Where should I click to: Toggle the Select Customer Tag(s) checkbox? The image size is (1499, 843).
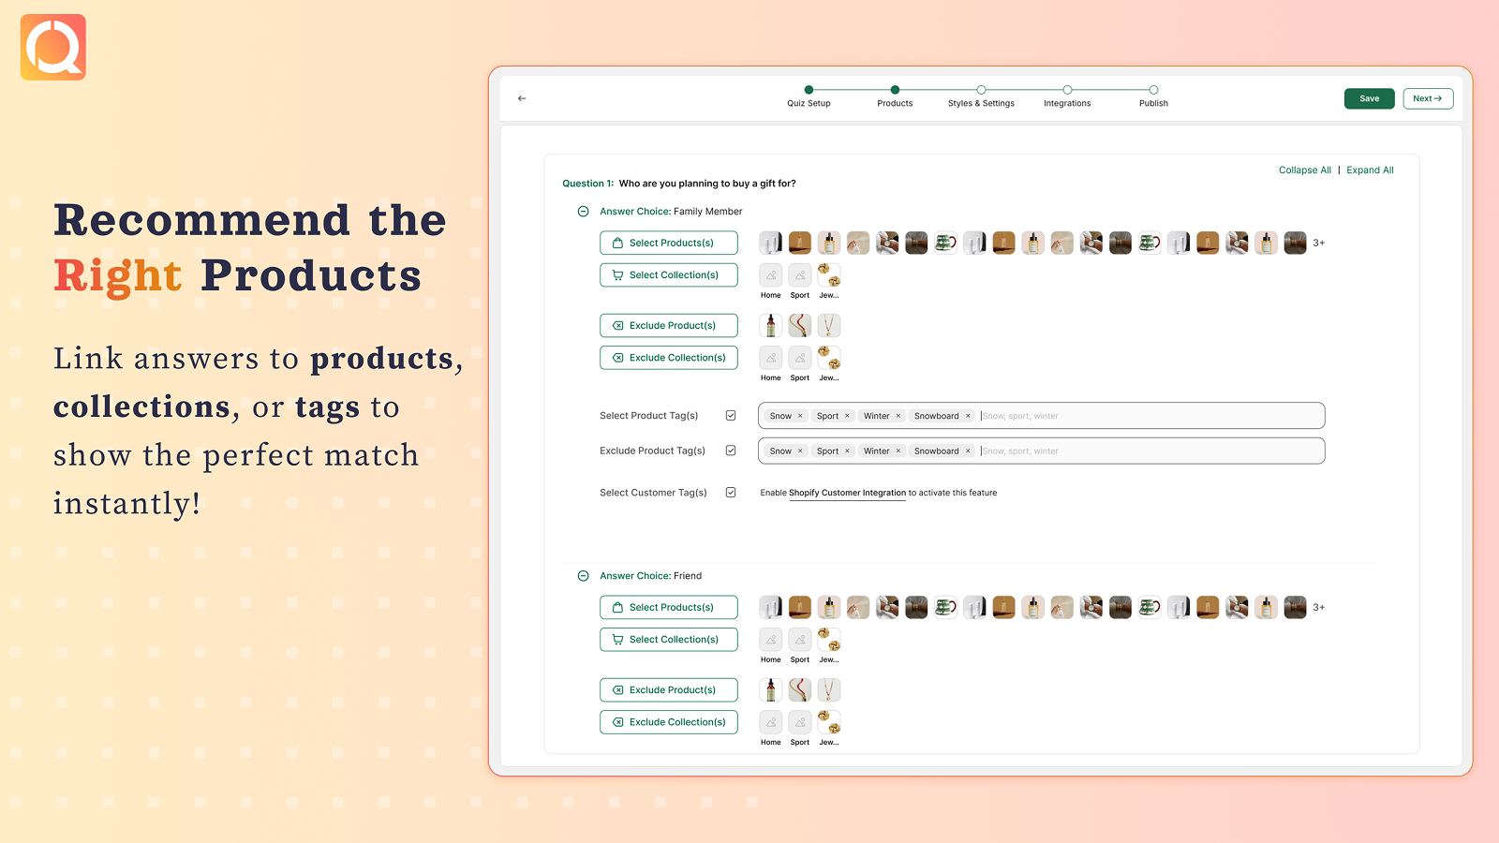pyautogui.click(x=731, y=493)
